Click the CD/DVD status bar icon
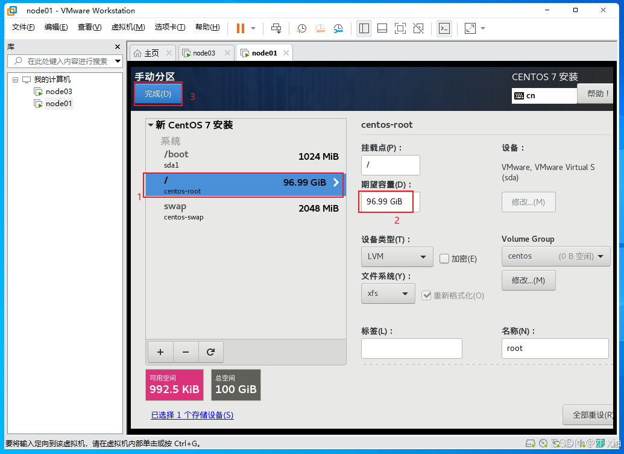This screenshot has width=624, height=454. [x=544, y=443]
